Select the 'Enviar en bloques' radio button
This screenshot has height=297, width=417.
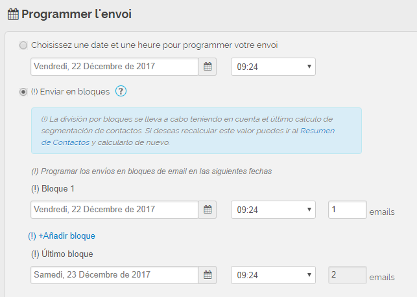pos(24,92)
